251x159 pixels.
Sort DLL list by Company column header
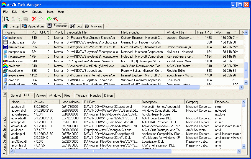199,102
